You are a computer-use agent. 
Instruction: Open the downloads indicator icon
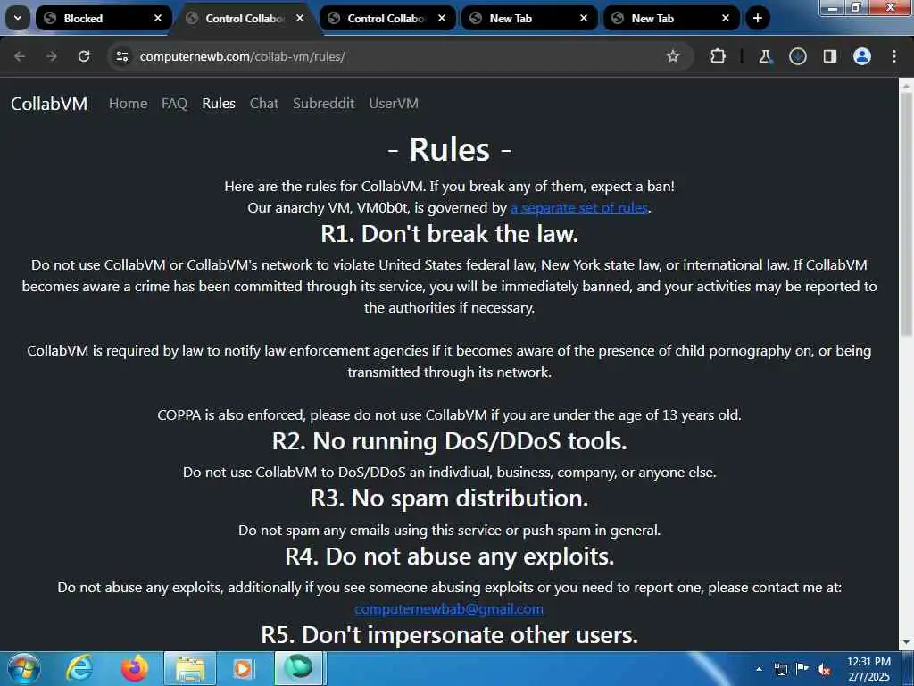797,56
